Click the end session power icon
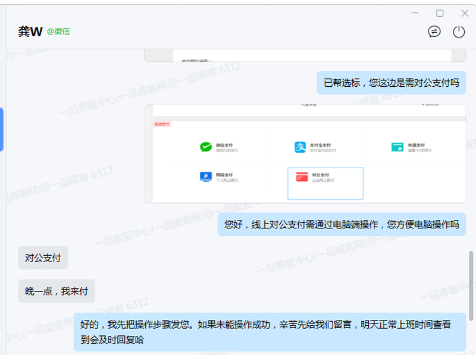Viewport: 476px width, 355px height. [x=459, y=32]
